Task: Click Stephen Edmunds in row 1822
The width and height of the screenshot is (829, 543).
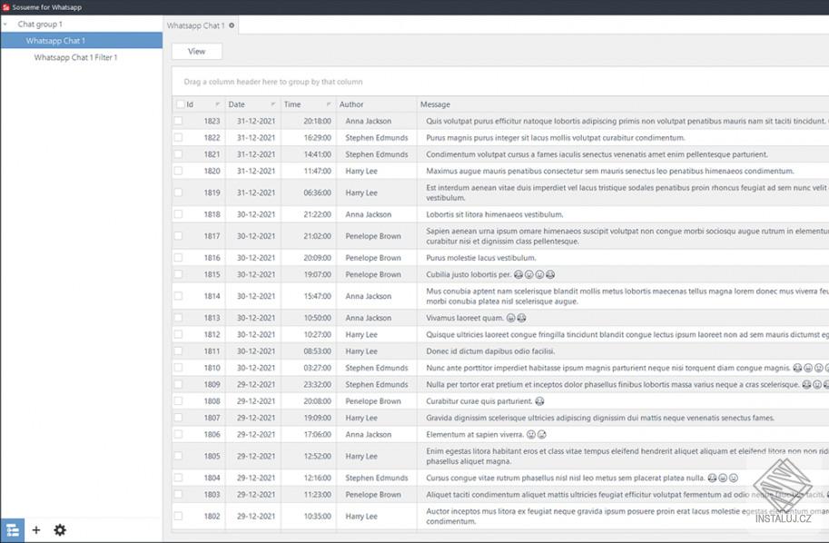Action: 377,137
